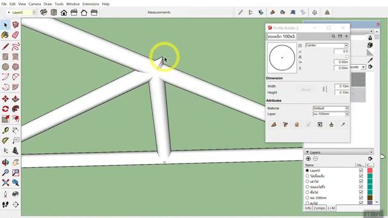
Task: Activate the Zoom magnifier tool
Action: coord(5,172)
